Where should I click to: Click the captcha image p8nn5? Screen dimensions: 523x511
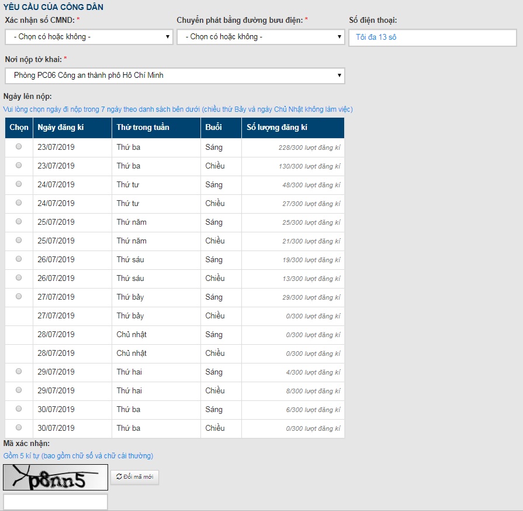56,477
